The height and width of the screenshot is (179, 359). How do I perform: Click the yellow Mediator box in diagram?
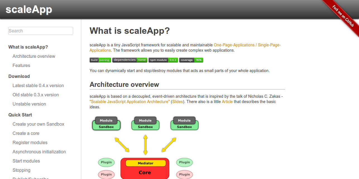145,163
